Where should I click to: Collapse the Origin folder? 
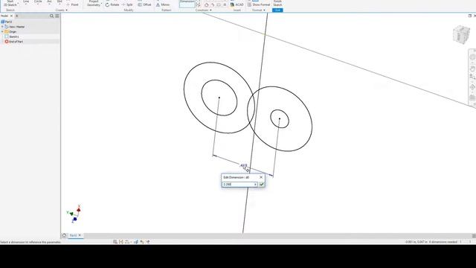click(2, 31)
